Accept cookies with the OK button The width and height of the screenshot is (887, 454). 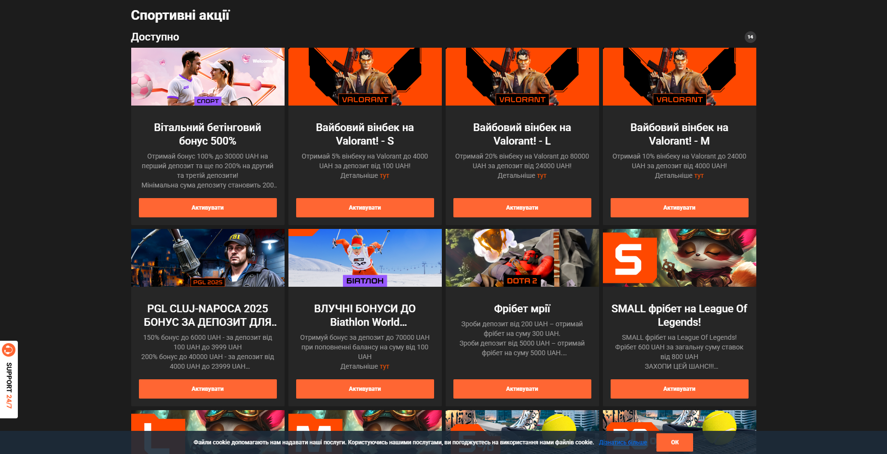[x=675, y=442]
